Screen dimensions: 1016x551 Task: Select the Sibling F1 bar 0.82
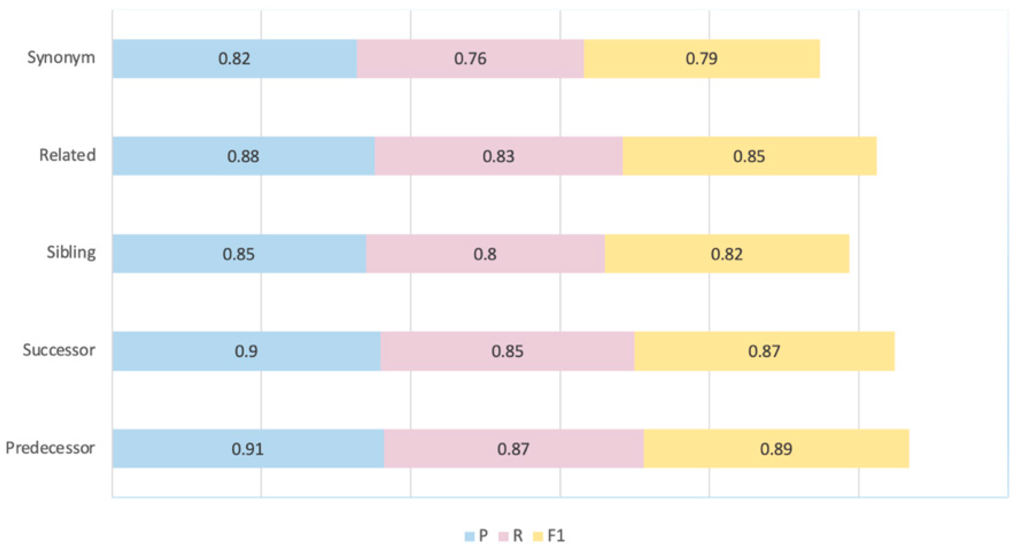(727, 254)
